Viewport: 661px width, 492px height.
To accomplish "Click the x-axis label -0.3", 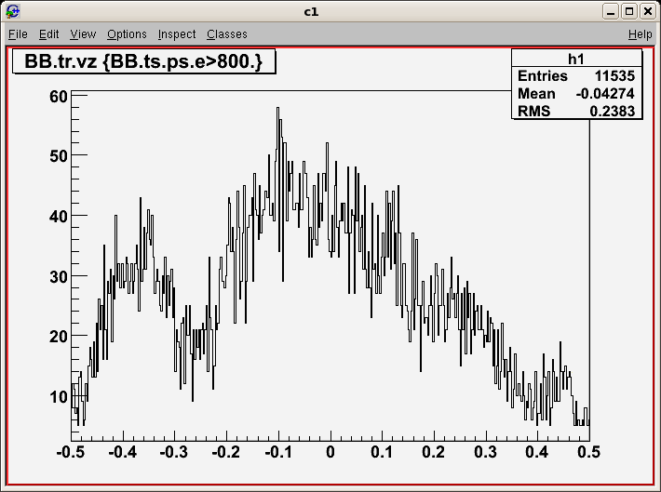I will [x=174, y=452].
